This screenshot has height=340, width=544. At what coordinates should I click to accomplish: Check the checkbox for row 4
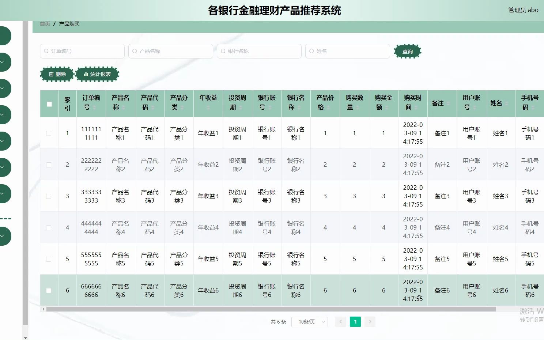(49, 228)
